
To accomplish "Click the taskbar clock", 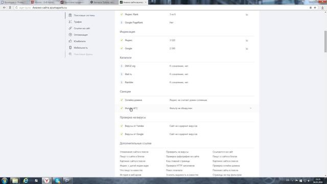I will 318,180.
